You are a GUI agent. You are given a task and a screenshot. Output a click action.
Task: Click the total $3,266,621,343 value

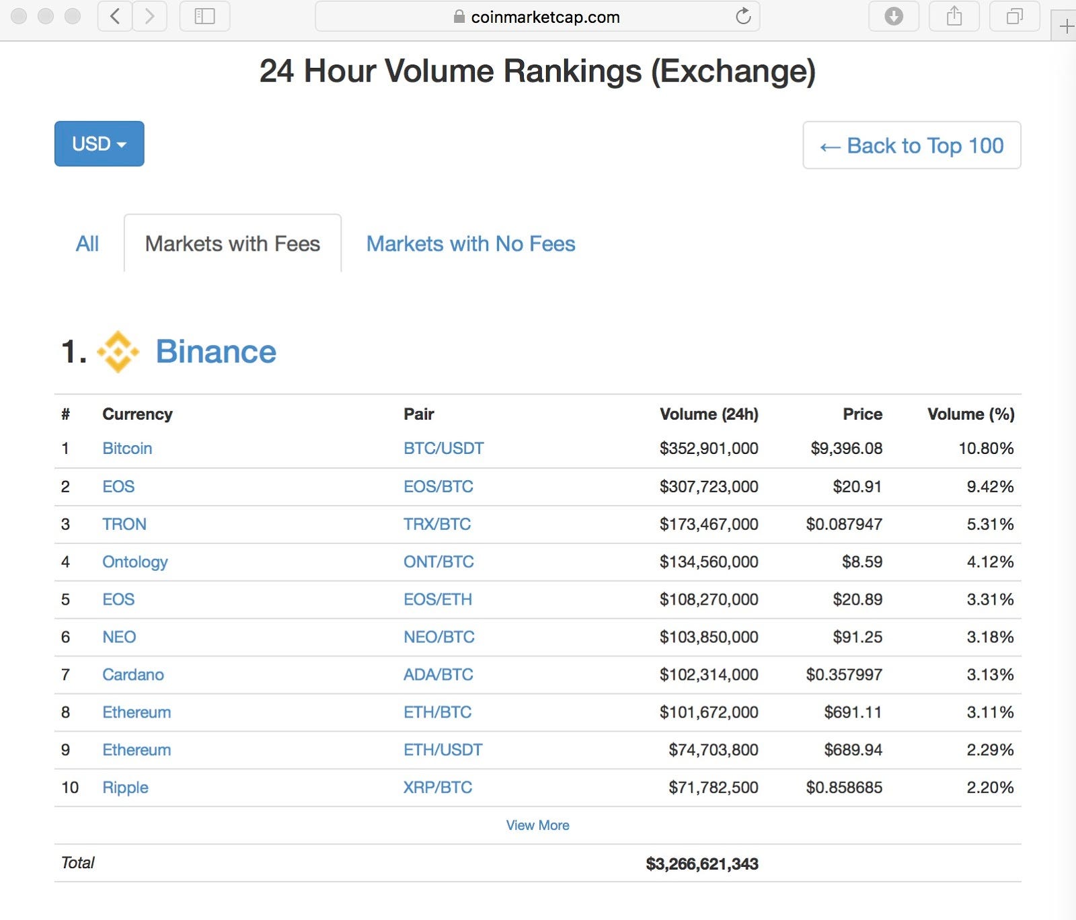[702, 864]
